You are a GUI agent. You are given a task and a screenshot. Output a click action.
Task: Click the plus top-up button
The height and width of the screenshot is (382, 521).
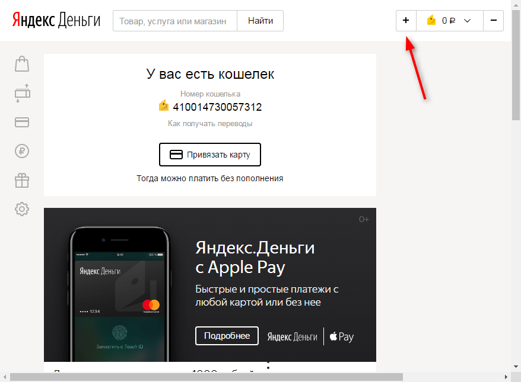(x=406, y=21)
